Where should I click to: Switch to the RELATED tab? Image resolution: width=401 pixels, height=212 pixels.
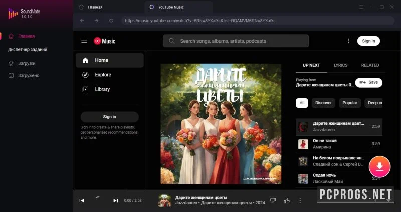pos(370,65)
